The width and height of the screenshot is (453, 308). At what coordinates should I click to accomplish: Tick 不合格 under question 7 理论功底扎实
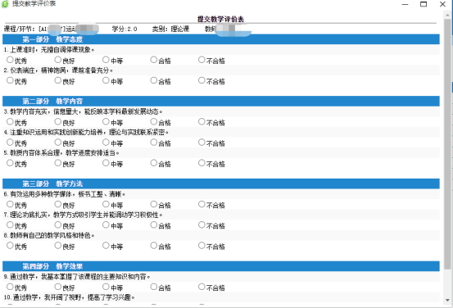[202, 224]
